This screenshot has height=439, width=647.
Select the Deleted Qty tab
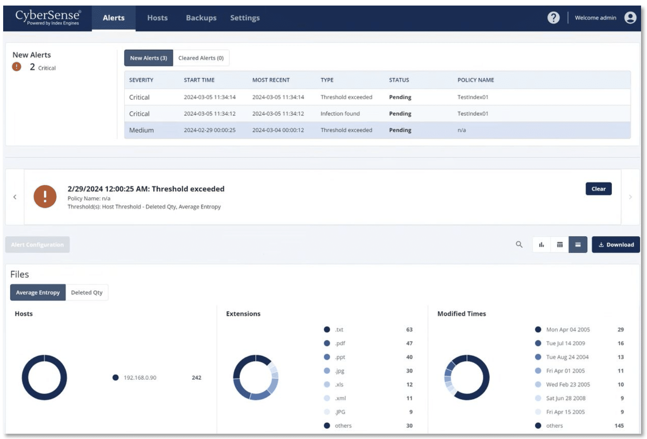click(x=86, y=293)
